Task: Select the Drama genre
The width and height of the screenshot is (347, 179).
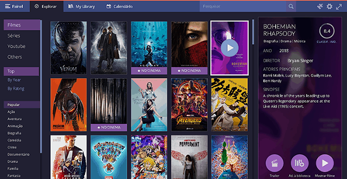Action: 12,161
